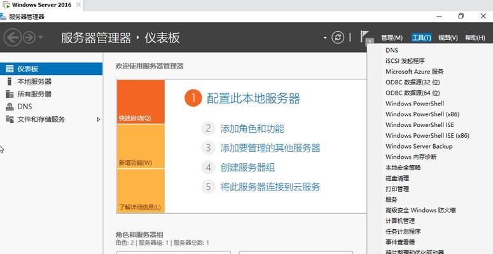
Task: Open 计算机管理 from the Tools menu
Action: pos(400,221)
